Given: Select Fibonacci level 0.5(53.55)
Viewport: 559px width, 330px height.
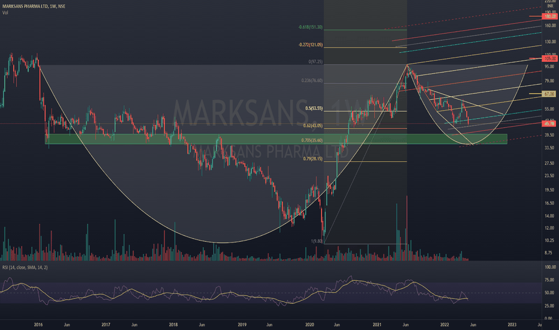Looking at the screenshot, I should (314, 109).
